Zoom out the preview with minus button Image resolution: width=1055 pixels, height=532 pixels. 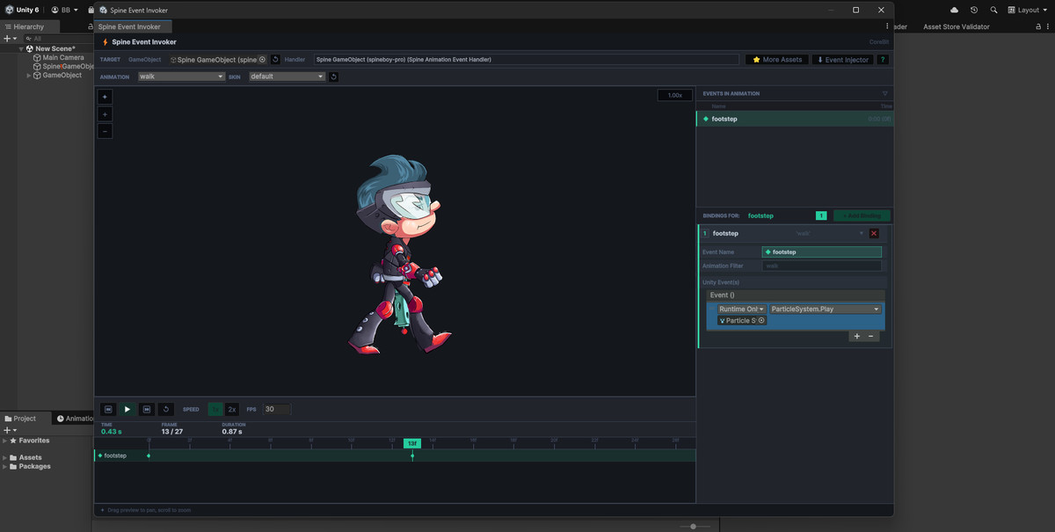tap(105, 131)
